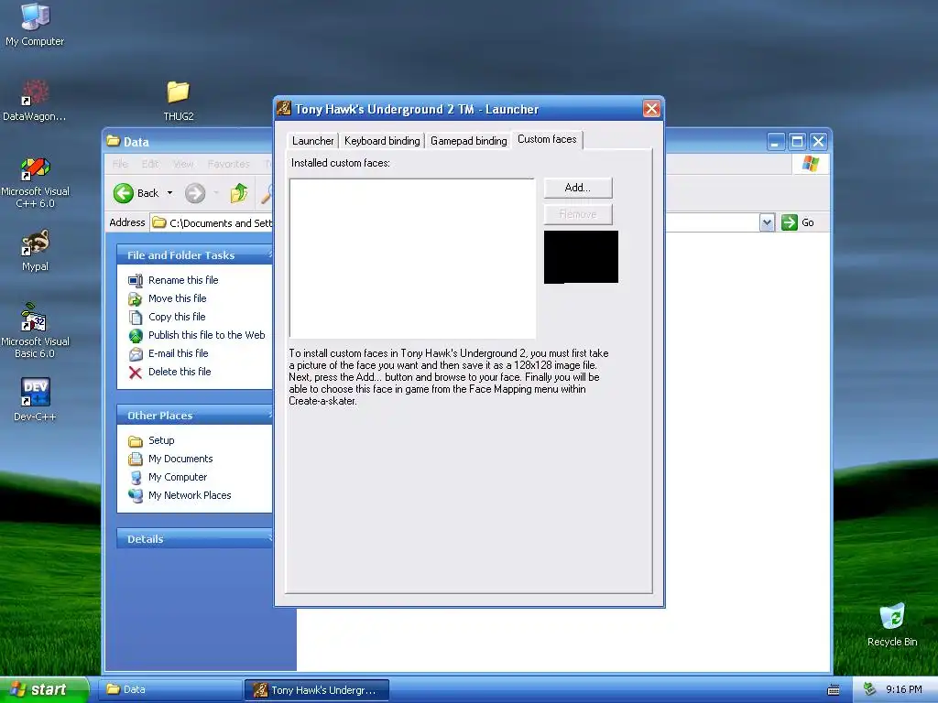
Task: Click the Move this file task
Action: coord(177,298)
